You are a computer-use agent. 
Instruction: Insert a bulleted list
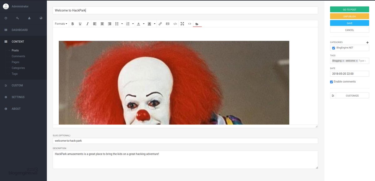click(117, 24)
